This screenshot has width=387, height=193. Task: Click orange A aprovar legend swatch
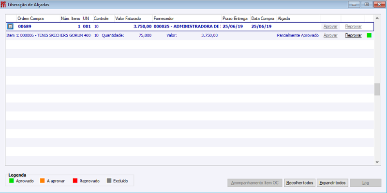coord(42,180)
